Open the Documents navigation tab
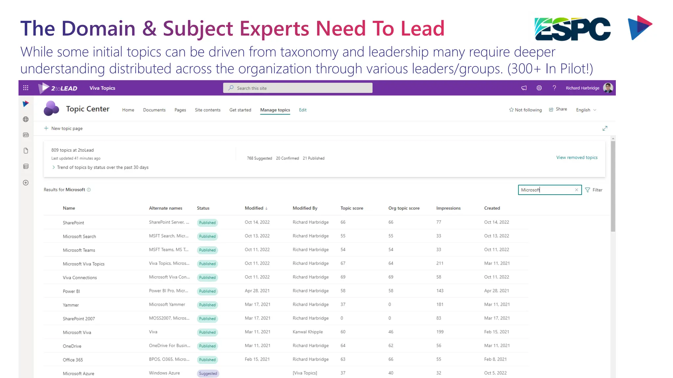The image size is (673, 378). (154, 110)
